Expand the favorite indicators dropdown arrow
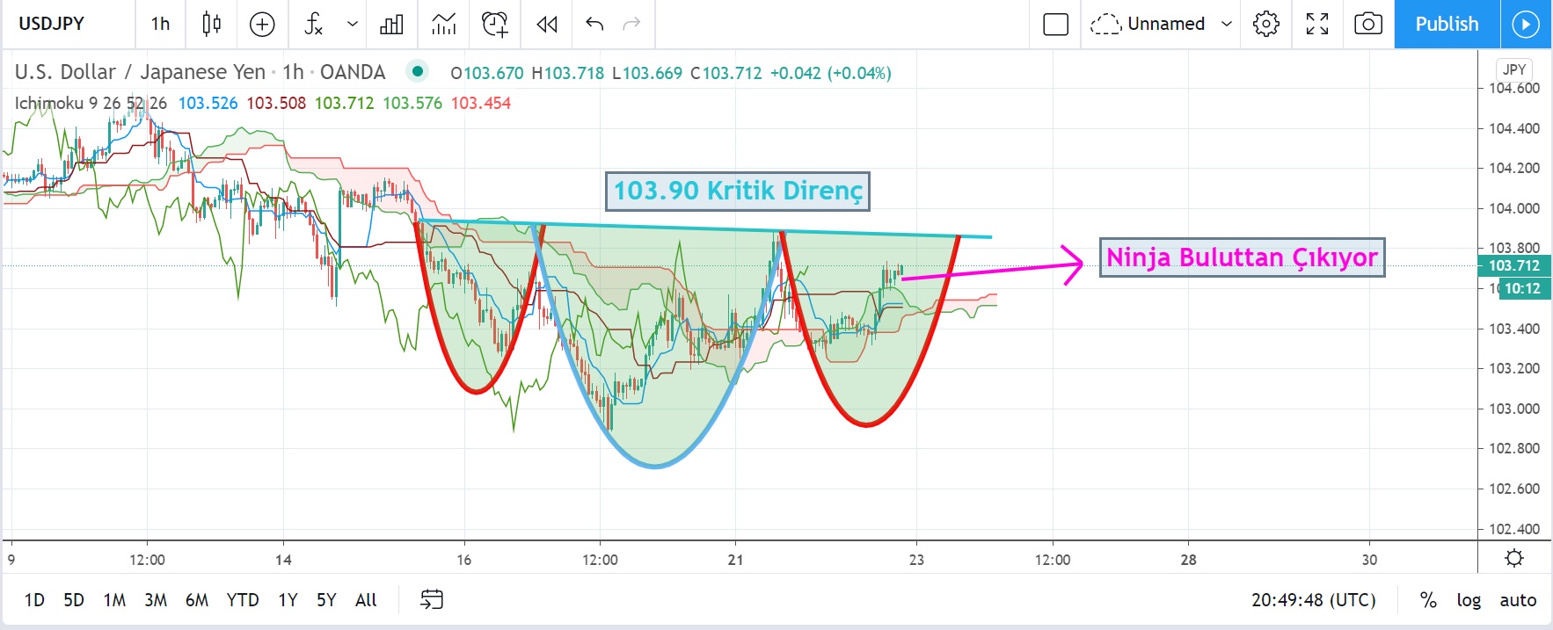The height and width of the screenshot is (630, 1553). click(352, 24)
